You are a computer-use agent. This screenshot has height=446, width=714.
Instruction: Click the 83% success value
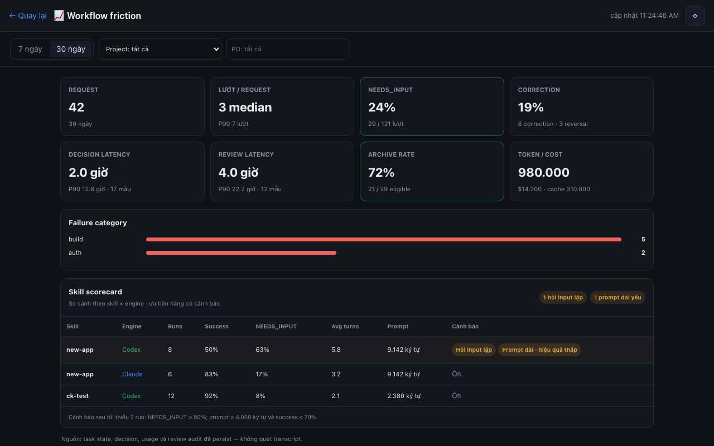pyautogui.click(x=211, y=374)
